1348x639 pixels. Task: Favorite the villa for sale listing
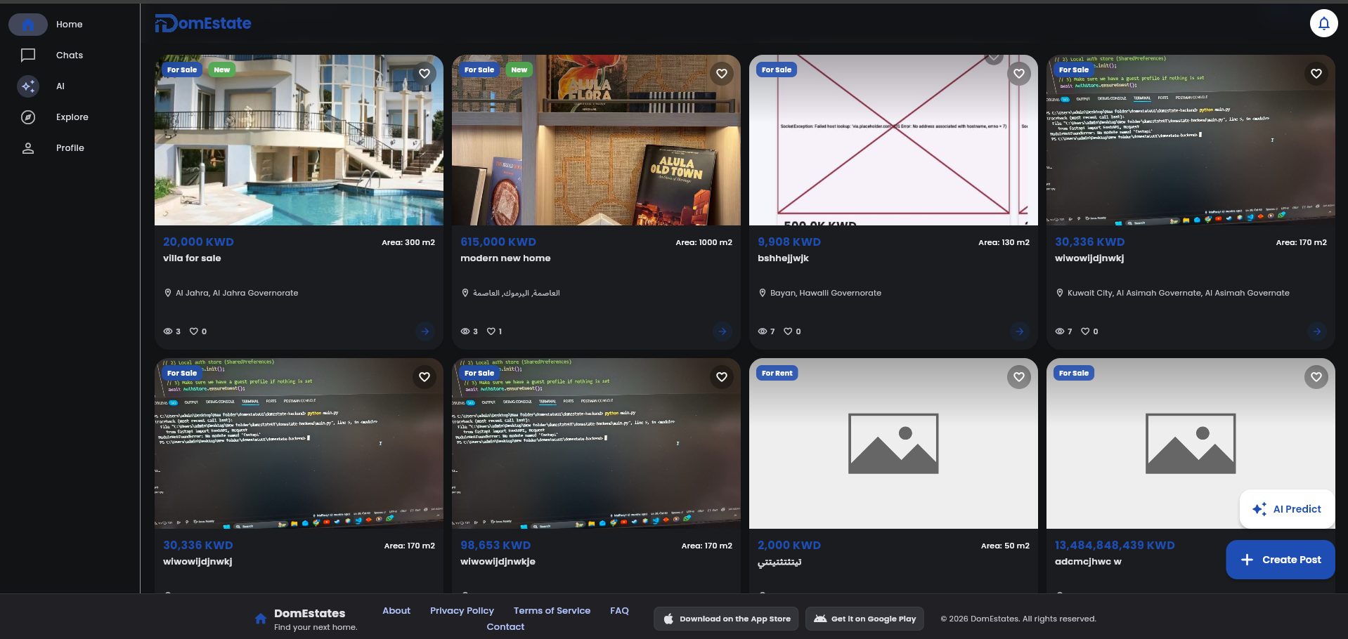(x=425, y=74)
